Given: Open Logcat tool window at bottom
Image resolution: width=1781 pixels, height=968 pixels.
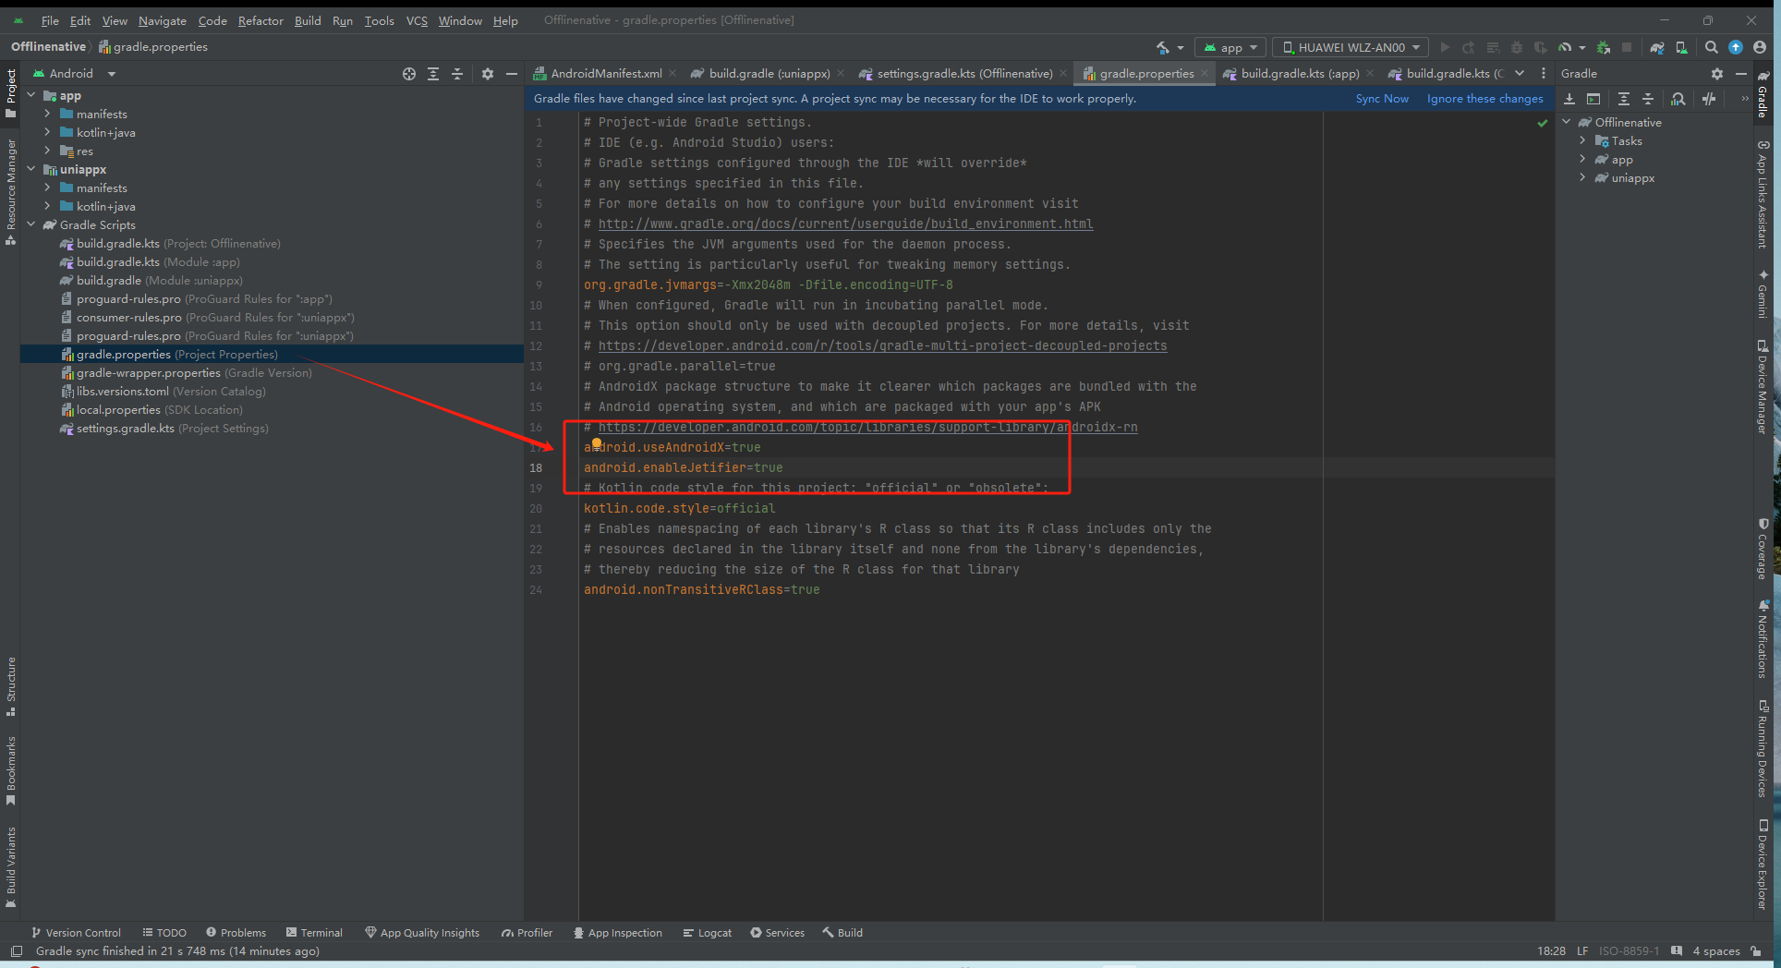Looking at the screenshot, I should (x=708, y=933).
